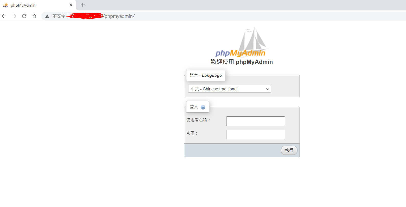Click the 語言 - Language legend label

pos(206,75)
